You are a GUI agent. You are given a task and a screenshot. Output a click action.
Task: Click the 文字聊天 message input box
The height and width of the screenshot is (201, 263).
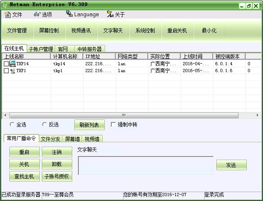(x=146, y=165)
